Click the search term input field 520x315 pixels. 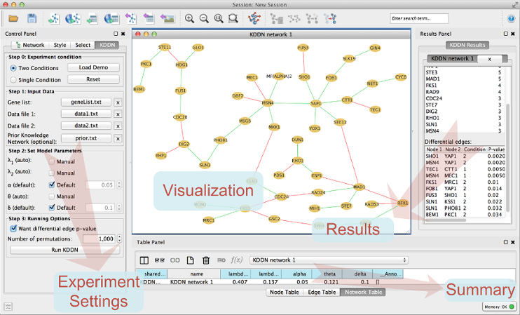[x=419, y=18]
